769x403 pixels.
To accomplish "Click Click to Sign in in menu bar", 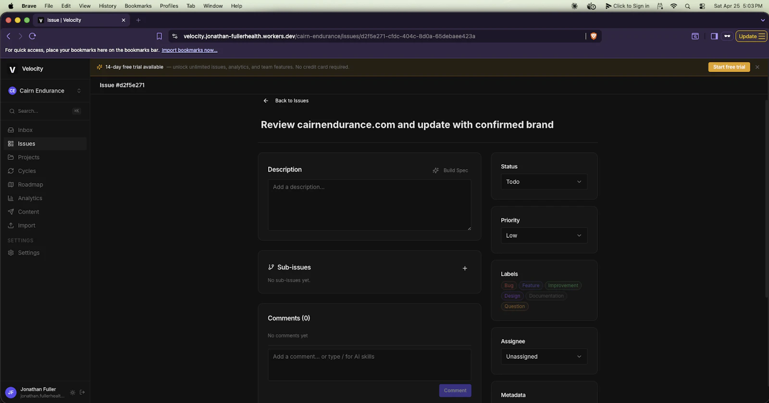I will [x=627, y=6].
